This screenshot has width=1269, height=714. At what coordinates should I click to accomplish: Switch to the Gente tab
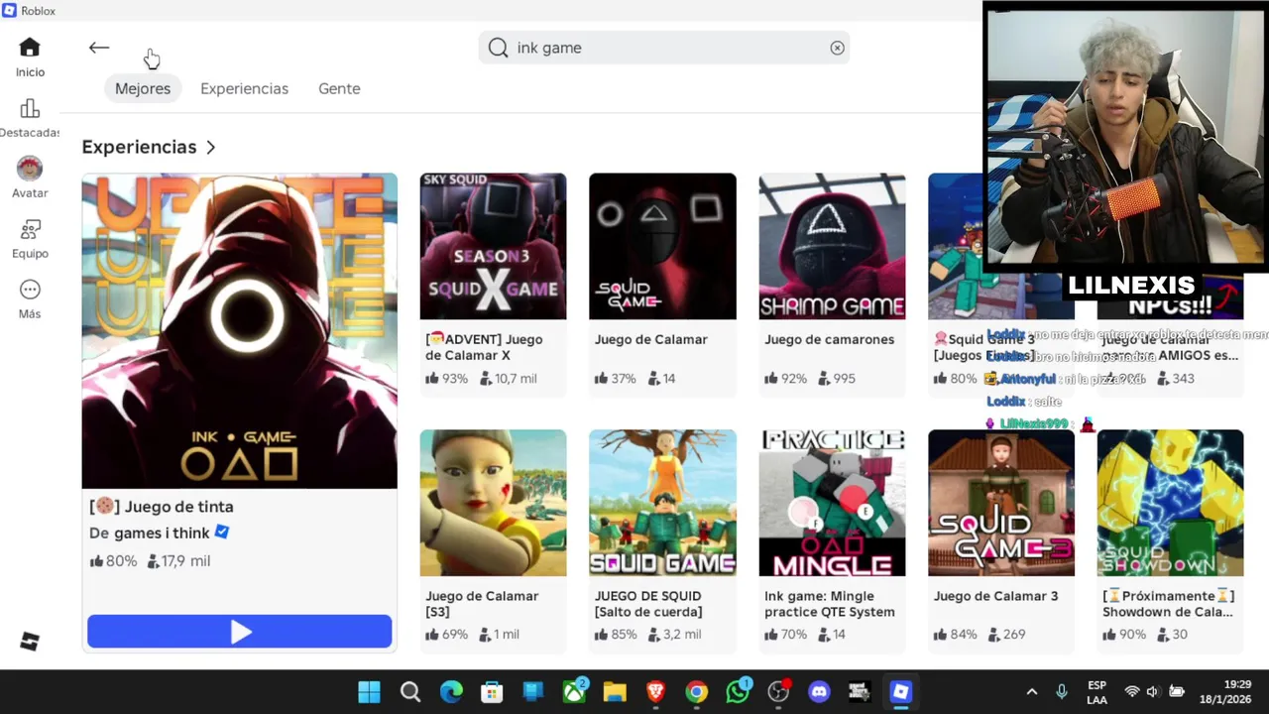tap(339, 88)
